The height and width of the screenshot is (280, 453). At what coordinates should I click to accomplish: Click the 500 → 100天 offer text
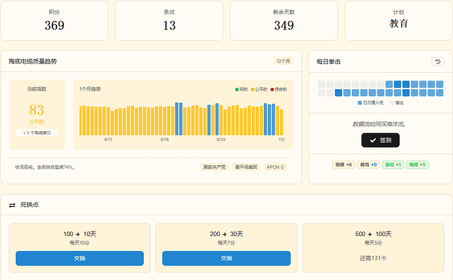374,234
